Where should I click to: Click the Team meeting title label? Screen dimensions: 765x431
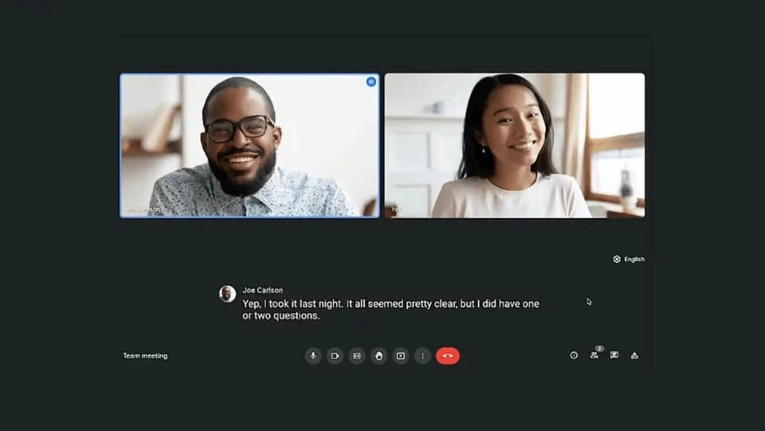145,356
